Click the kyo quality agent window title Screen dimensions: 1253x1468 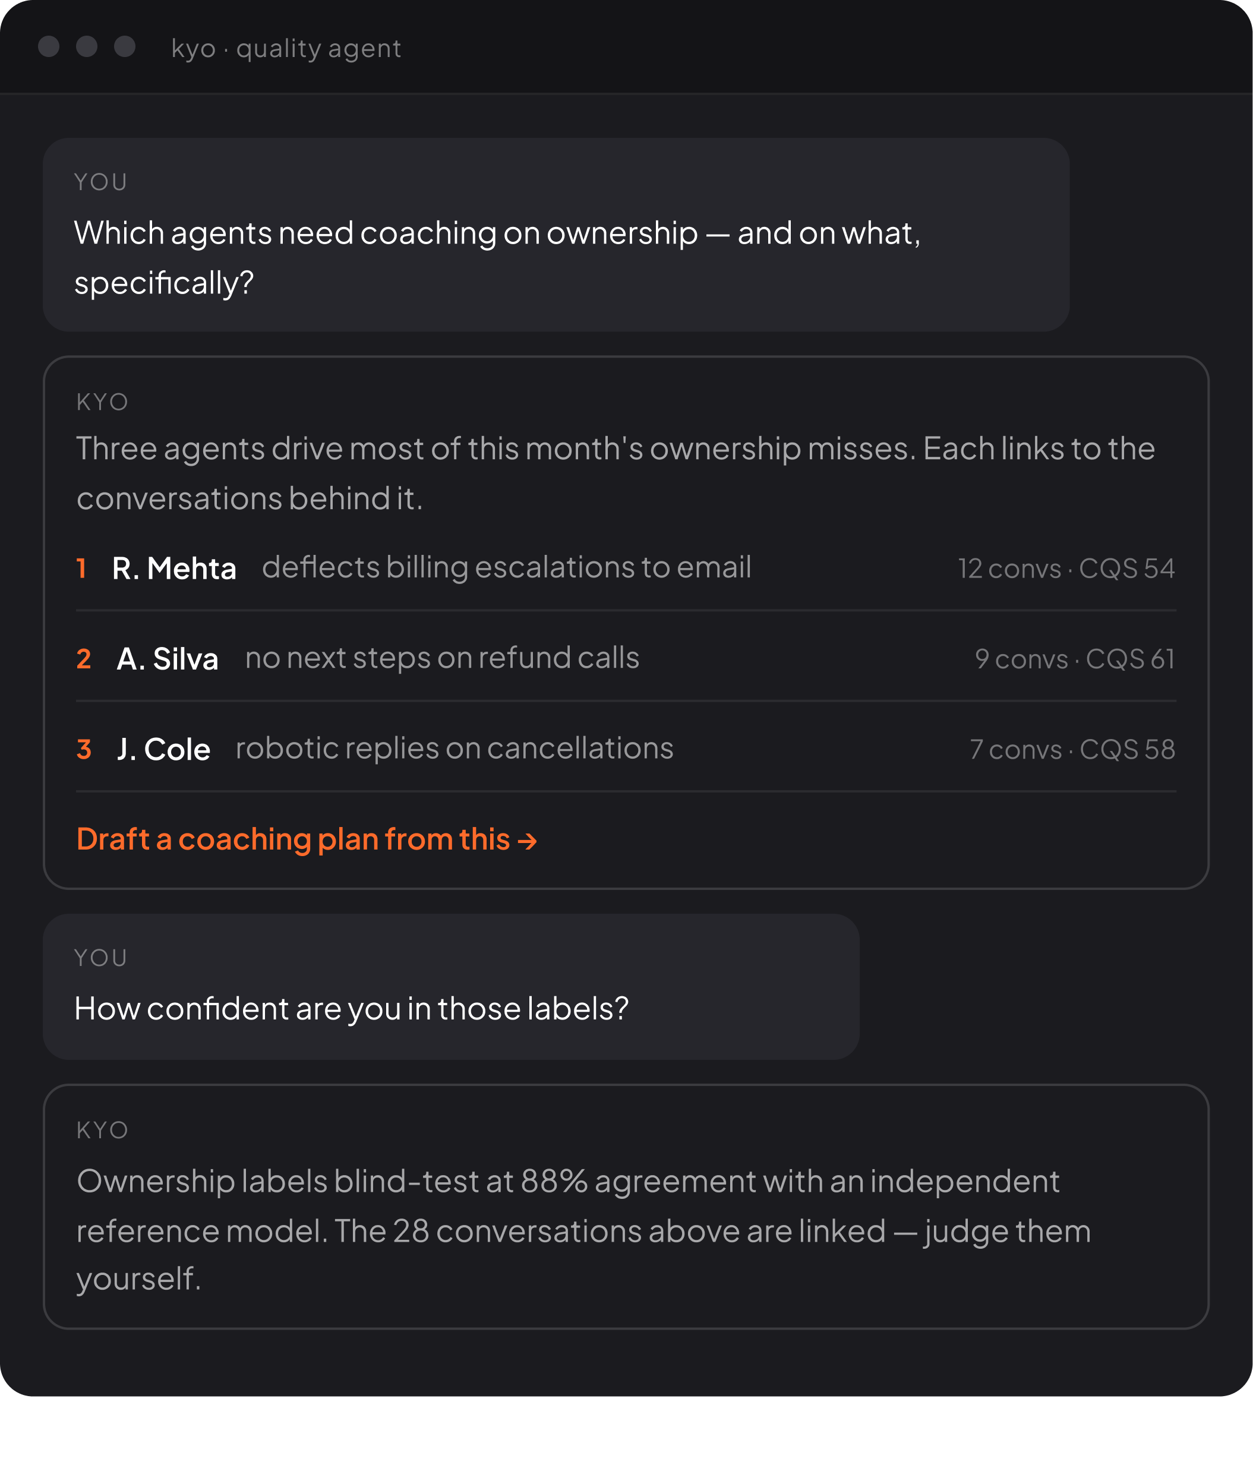(286, 48)
